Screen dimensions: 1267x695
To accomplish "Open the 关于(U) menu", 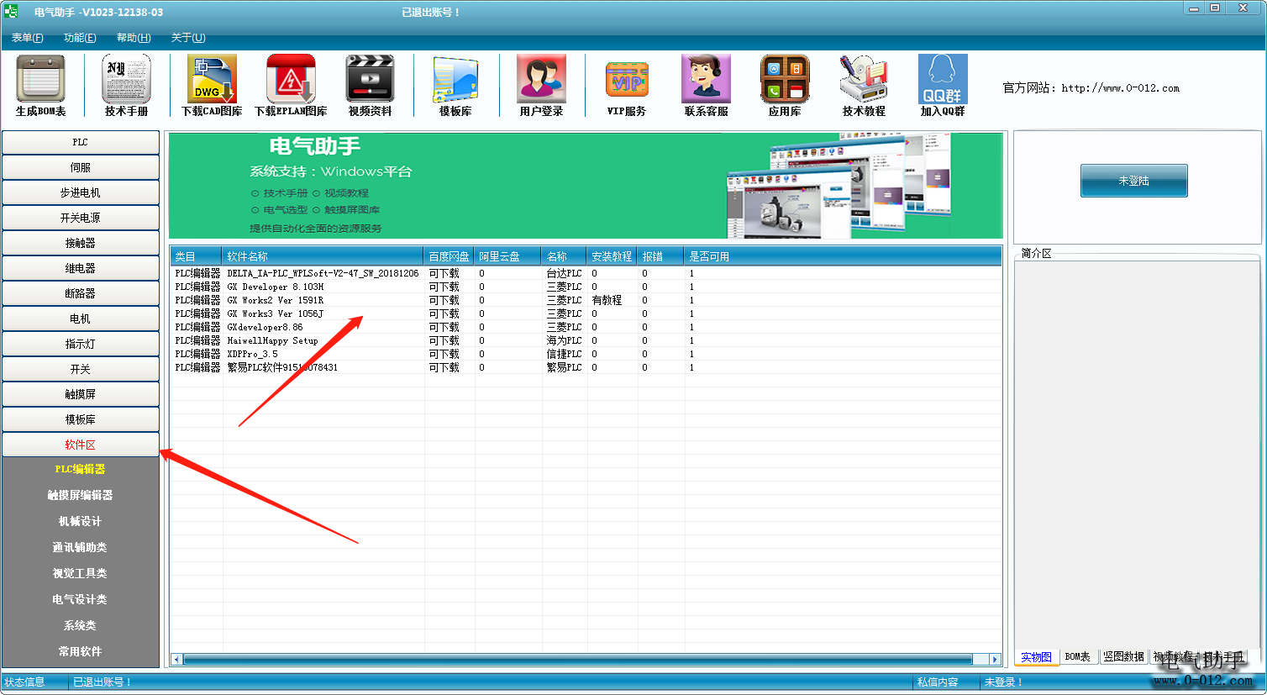I will coord(188,38).
